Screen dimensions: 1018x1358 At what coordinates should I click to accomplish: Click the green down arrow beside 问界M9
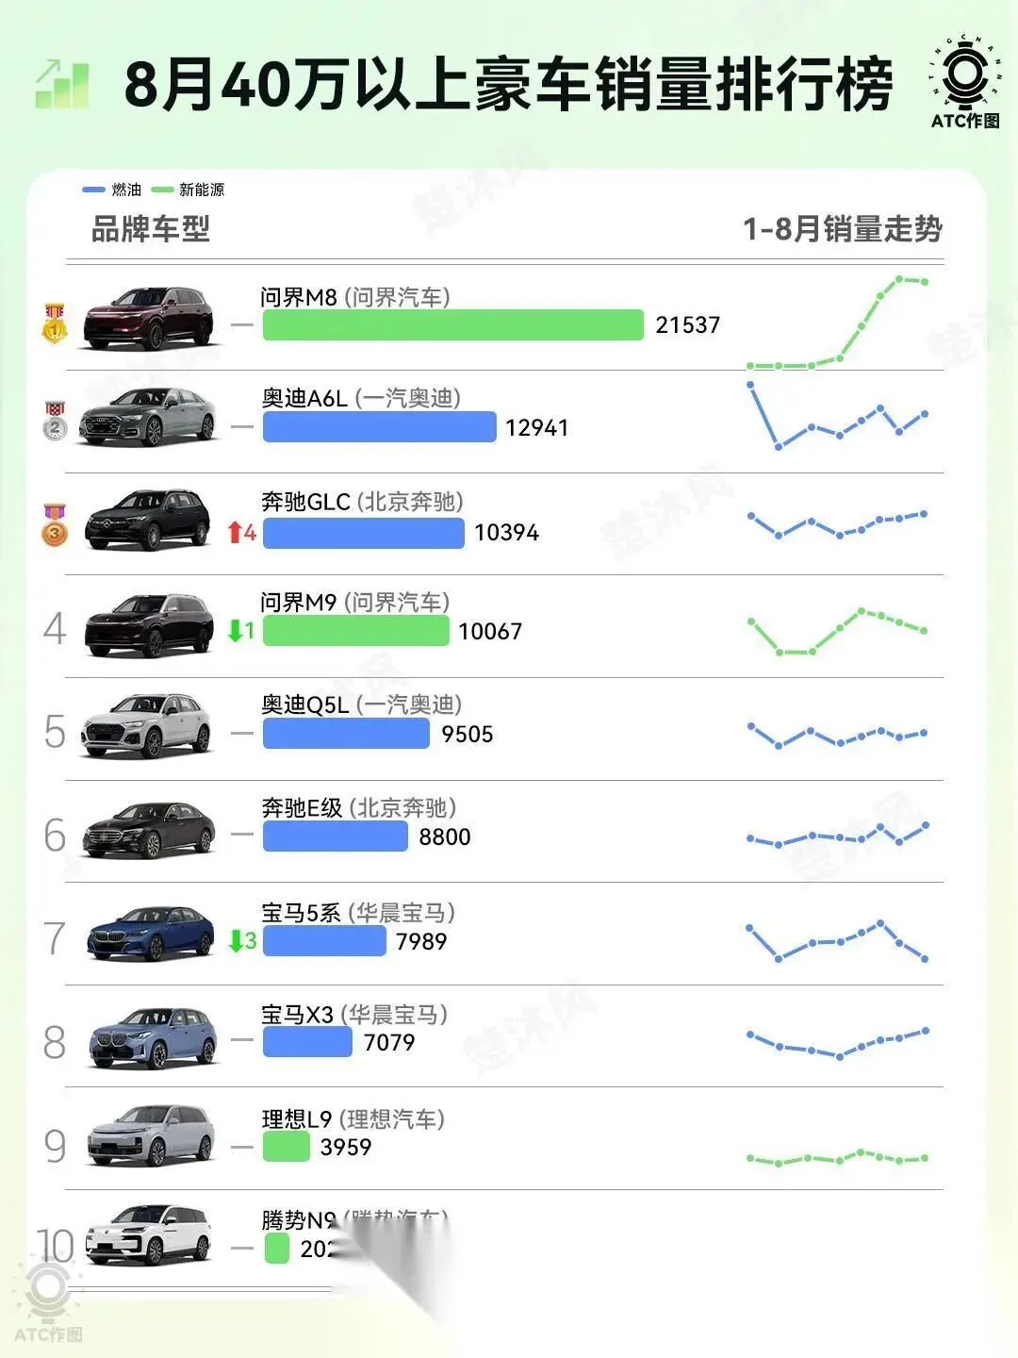236,631
